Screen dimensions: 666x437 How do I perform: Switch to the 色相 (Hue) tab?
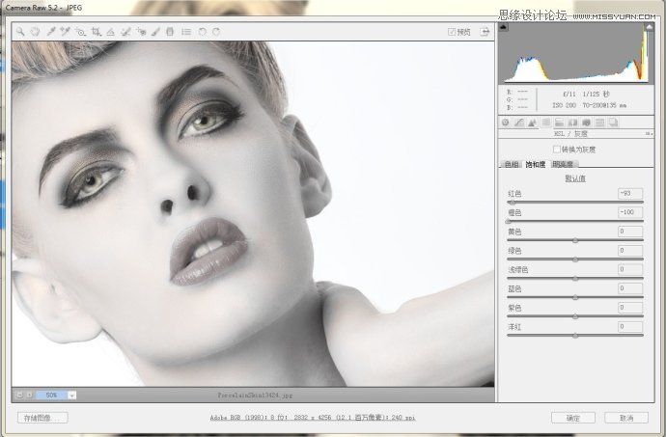[512, 165]
